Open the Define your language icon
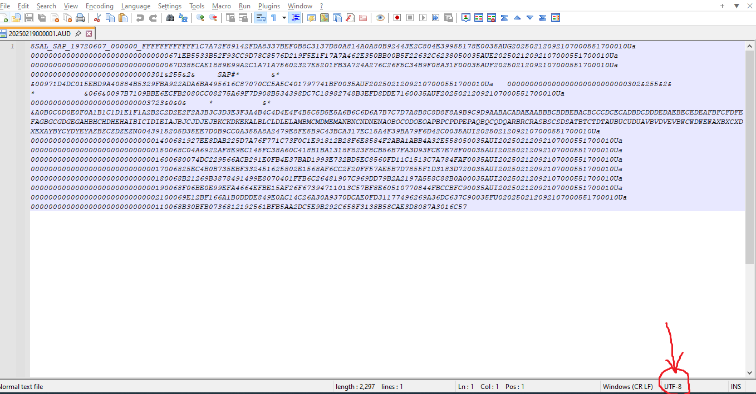The width and height of the screenshot is (756, 394). pyautogui.click(x=311, y=18)
